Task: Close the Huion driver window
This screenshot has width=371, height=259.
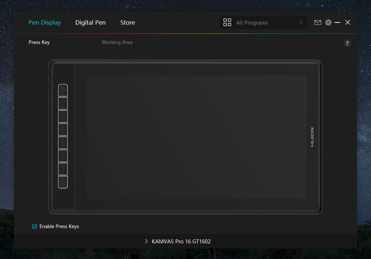Action: point(347,22)
